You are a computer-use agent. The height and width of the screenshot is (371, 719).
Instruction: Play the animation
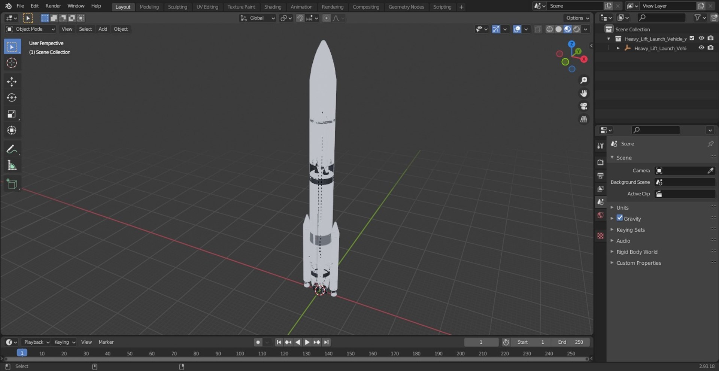point(307,342)
